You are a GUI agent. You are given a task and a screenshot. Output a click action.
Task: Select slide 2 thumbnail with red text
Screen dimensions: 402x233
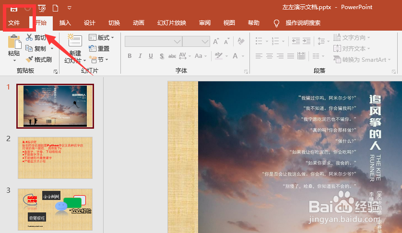[x=55, y=158]
